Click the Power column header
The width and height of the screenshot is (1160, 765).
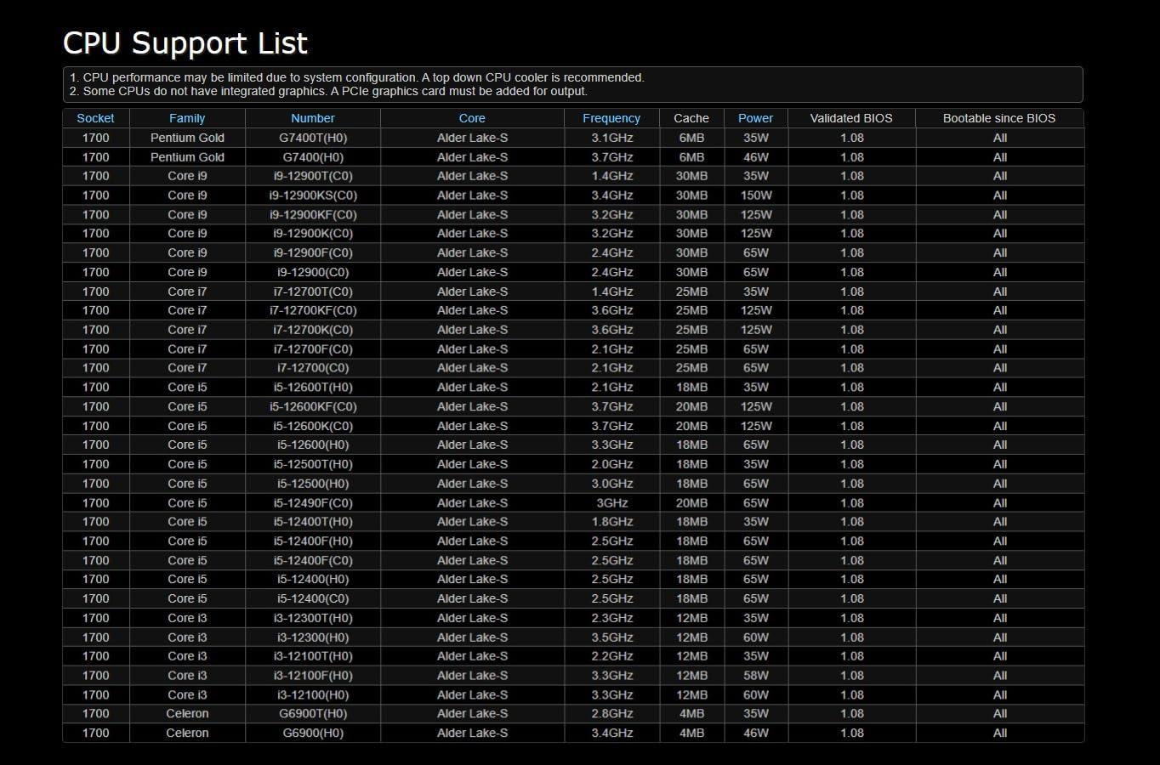tap(755, 118)
